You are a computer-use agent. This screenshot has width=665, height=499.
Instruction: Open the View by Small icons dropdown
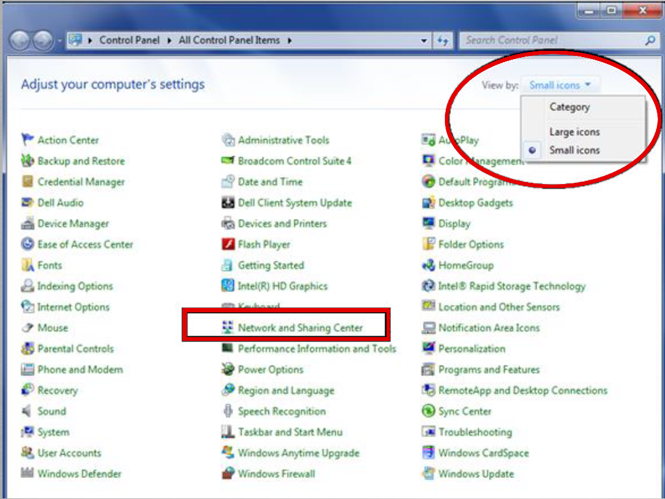coord(560,85)
